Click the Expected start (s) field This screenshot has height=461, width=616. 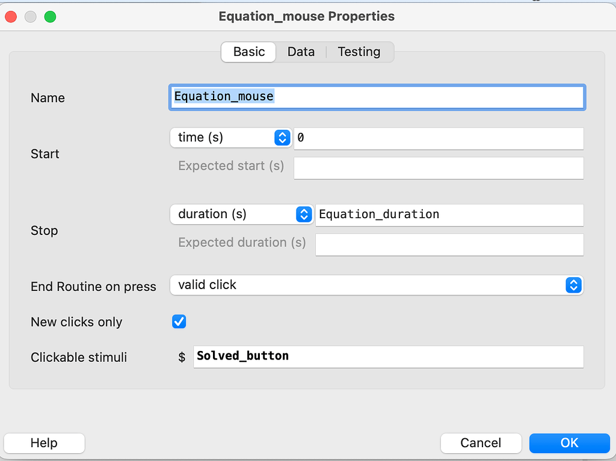(x=439, y=168)
